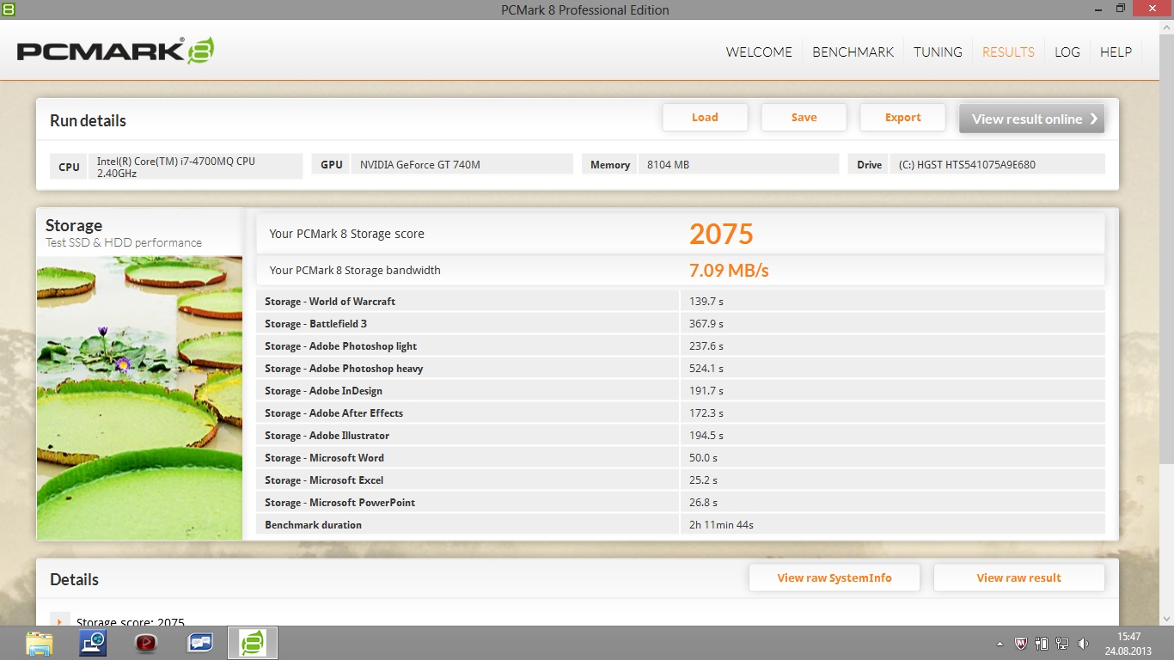Screen dimensions: 1174x660
Task: Click the PCMark 8 logo in the header
Action: click(x=115, y=51)
